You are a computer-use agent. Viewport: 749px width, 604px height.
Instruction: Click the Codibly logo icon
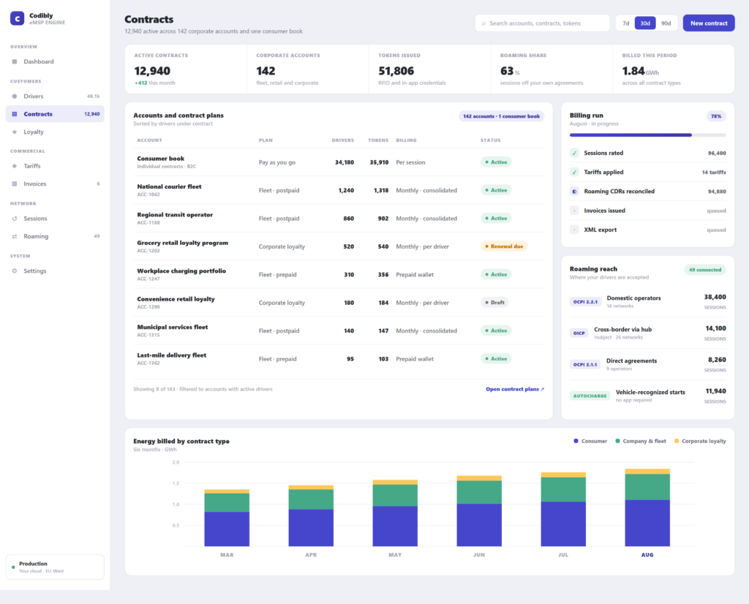click(18, 18)
